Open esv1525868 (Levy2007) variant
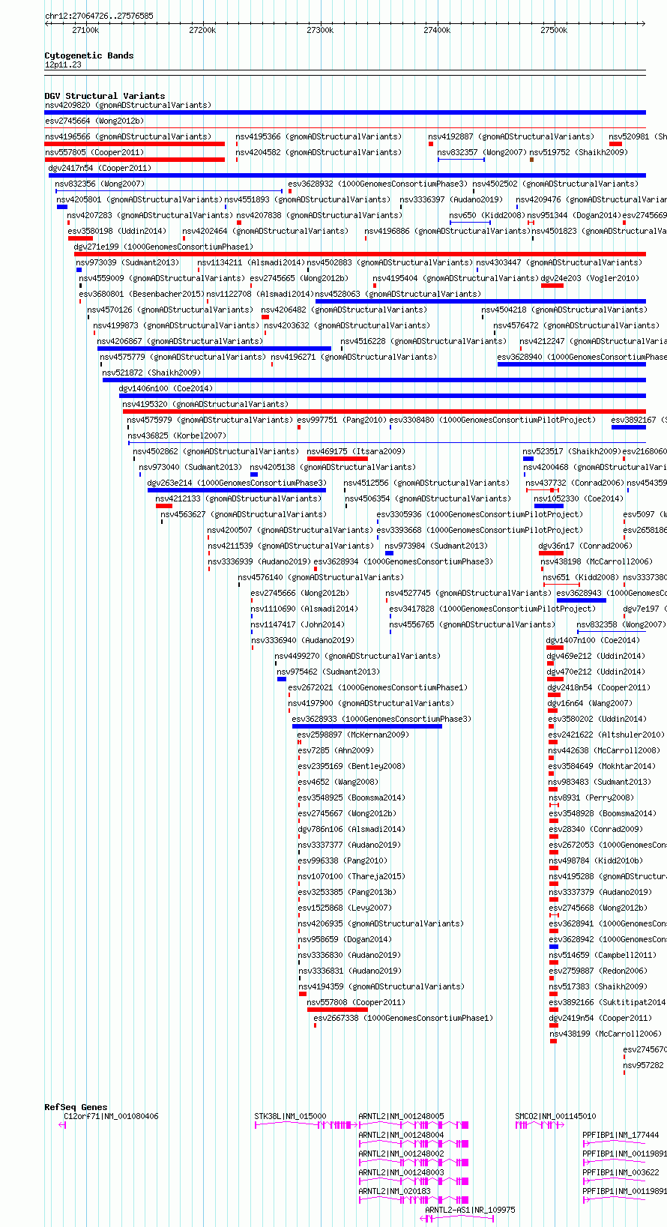The image size is (667, 1227). pos(299,915)
